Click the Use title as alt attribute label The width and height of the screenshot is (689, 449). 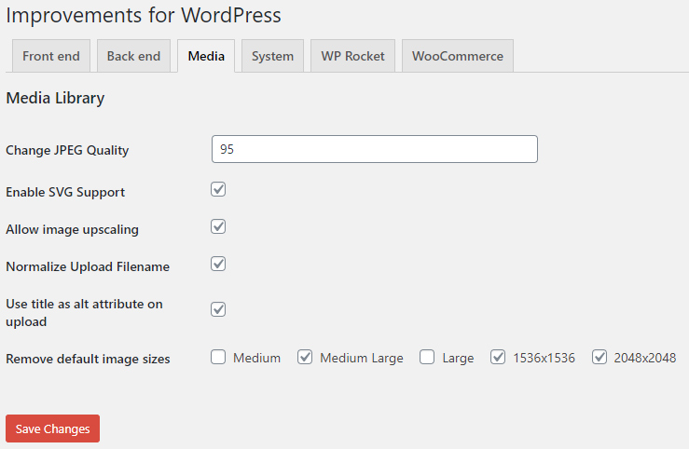pyautogui.click(x=84, y=313)
